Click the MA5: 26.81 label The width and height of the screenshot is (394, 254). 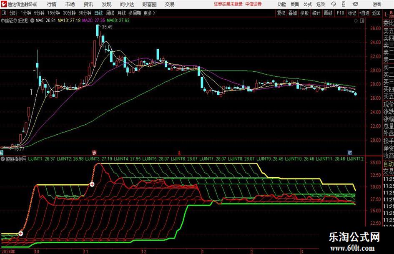[45, 20]
